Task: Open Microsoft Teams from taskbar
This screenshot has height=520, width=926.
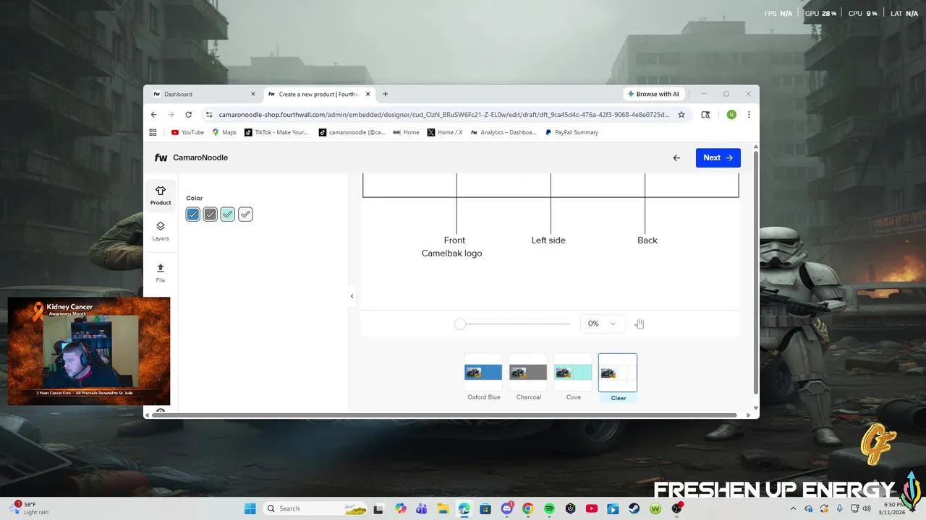Action: (422, 508)
